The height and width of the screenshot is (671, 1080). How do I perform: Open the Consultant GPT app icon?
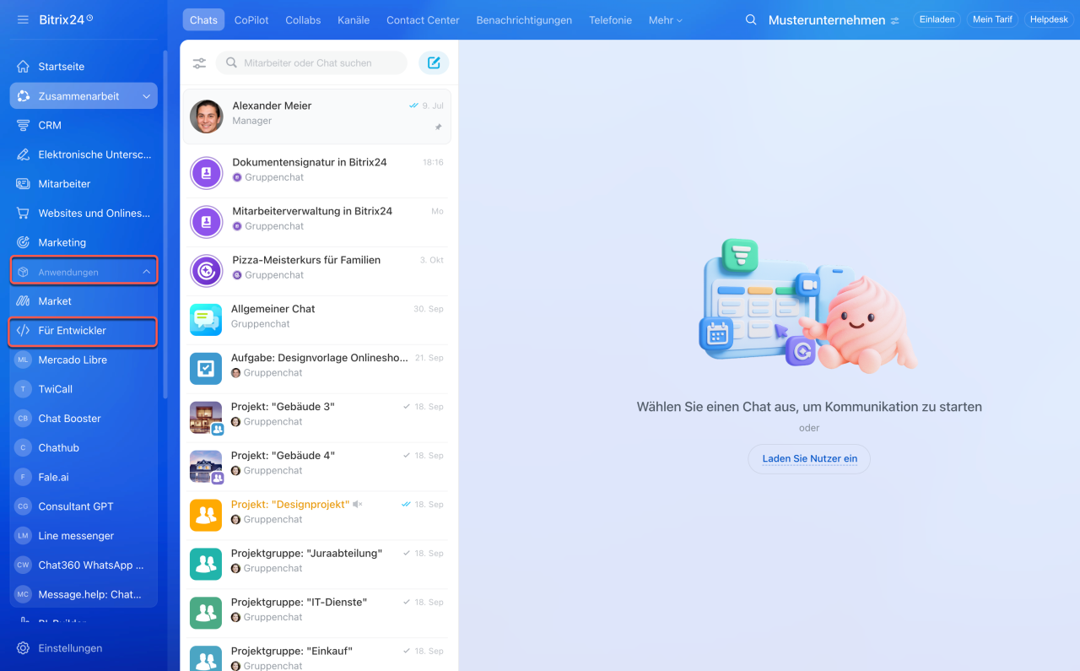[23, 506]
